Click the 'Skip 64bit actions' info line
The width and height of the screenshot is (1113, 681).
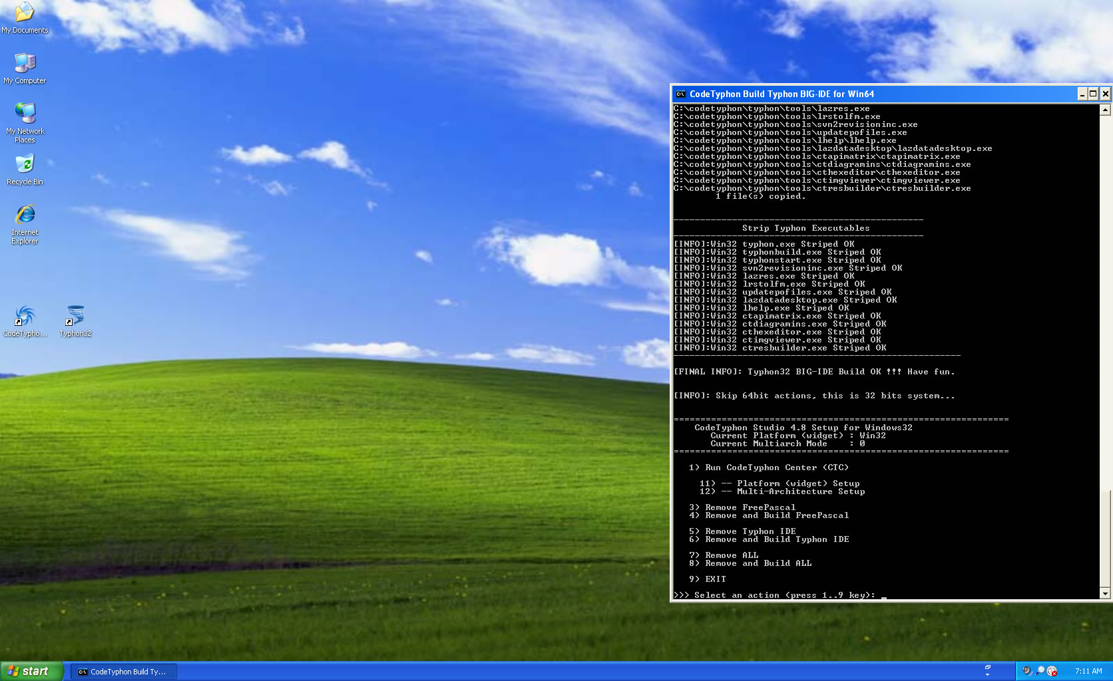(814, 396)
